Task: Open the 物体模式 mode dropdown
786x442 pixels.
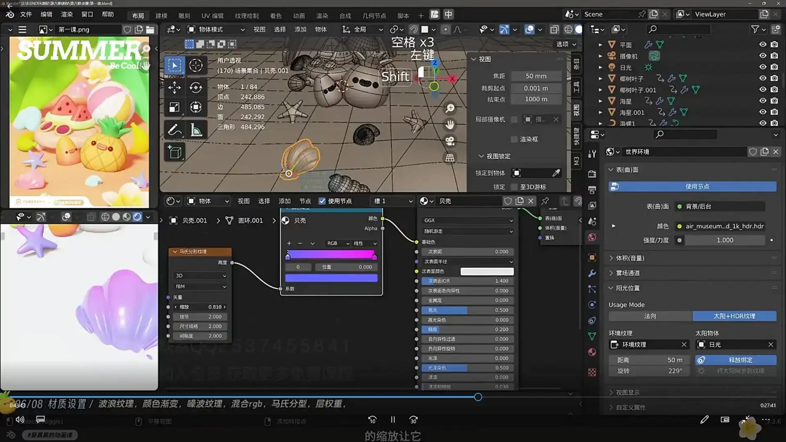Action: [x=216, y=29]
